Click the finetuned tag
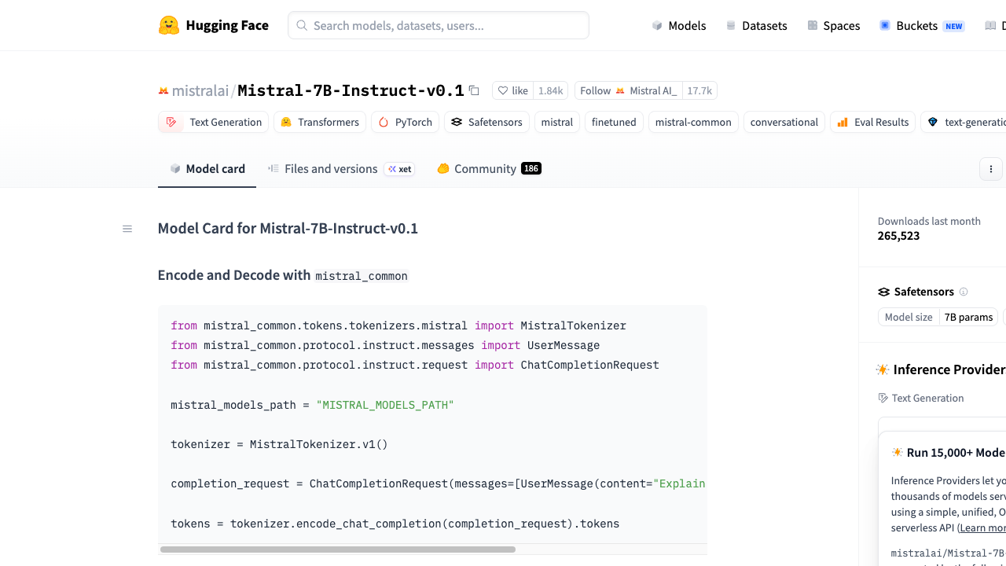The width and height of the screenshot is (1006, 566). coord(614,122)
